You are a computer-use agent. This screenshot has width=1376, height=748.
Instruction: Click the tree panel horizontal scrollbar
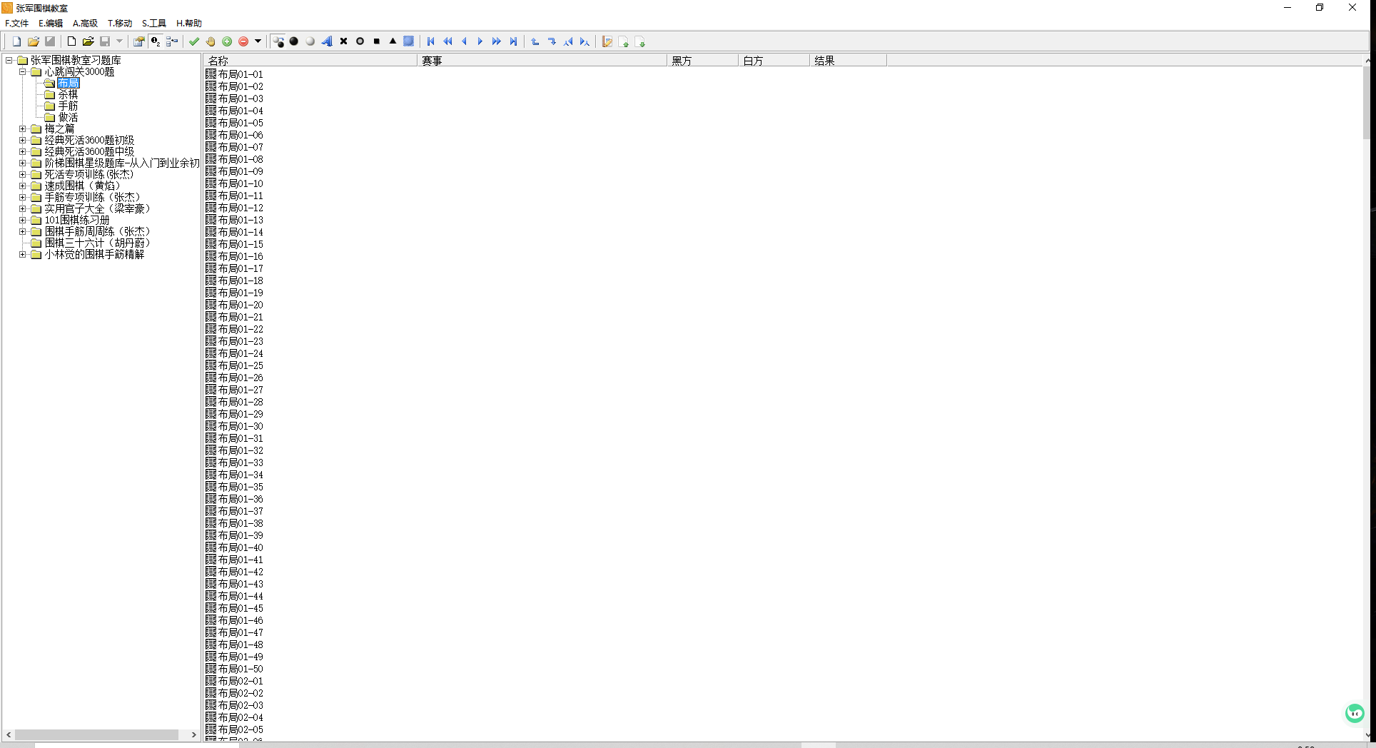point(96,734)
